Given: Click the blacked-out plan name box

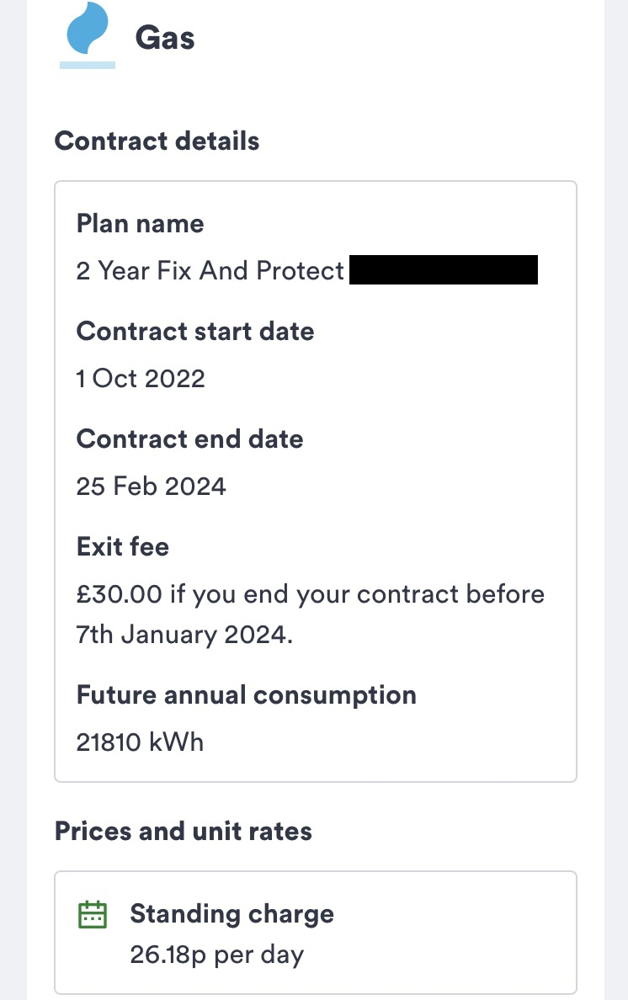Looking at the screenshot, I should click(x=443, y=271).
